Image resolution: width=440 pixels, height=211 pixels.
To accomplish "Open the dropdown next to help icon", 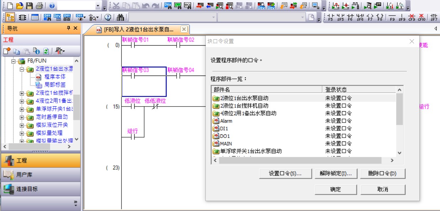I will point(98,6).
